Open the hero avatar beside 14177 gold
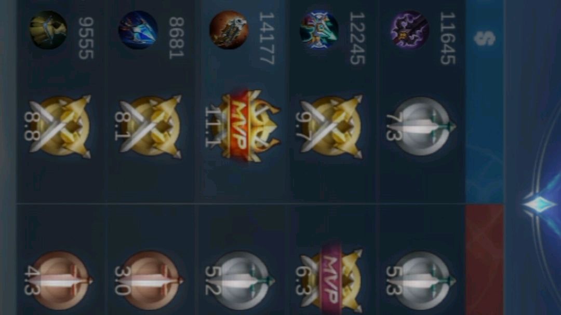The image size is (561, 315). 229,29
